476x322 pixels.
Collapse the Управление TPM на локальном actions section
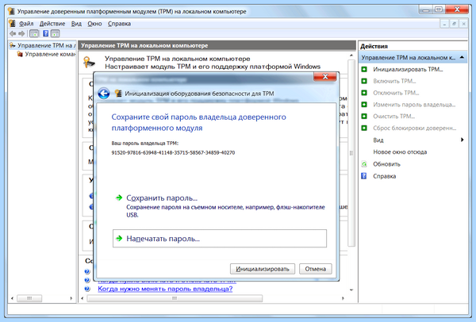pos(462,57)
